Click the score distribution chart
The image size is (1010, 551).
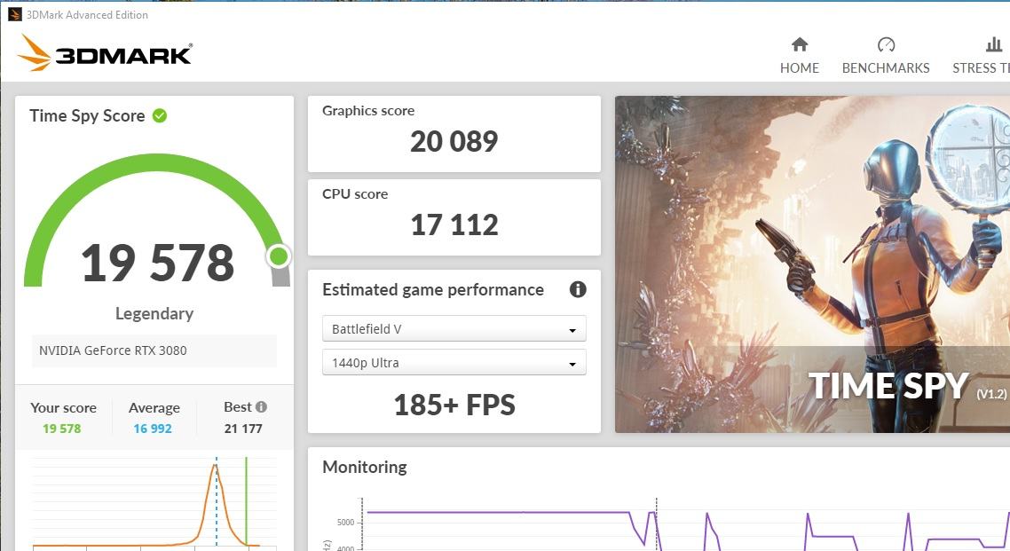tap(154, 502)
